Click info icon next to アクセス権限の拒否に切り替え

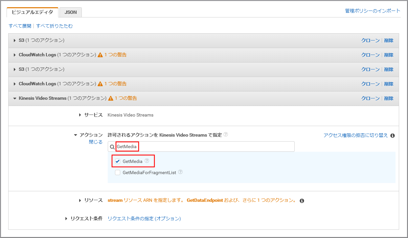click(393, 135)
